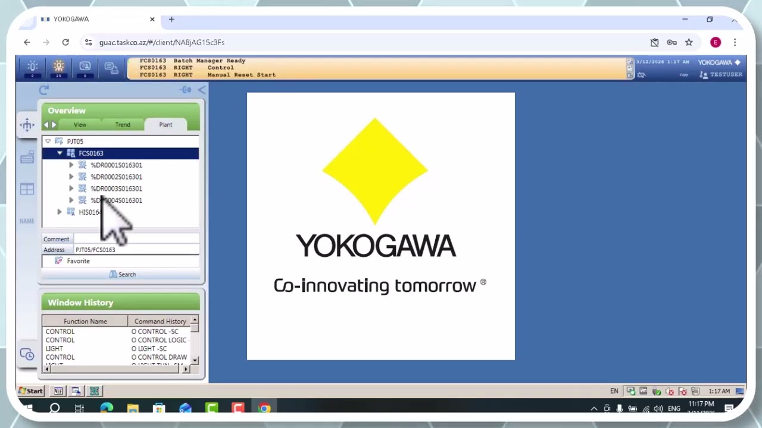762x428 pixels.
Task: Select %DR0001S016301 drawing item
Action: tap(116, 165)
